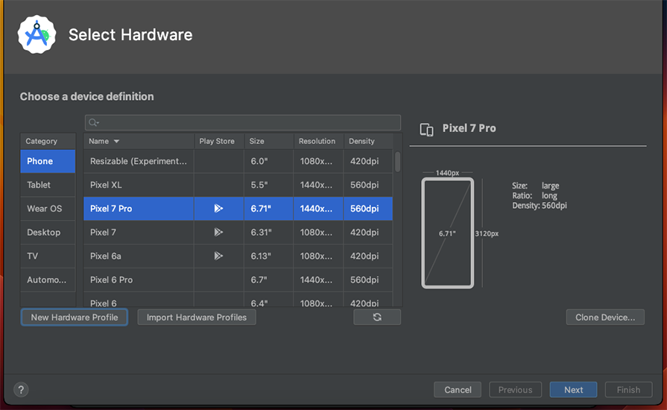Click the Android Studio logo icon
The height and width of the screenshot is (410, 667).
click(37, 34)
